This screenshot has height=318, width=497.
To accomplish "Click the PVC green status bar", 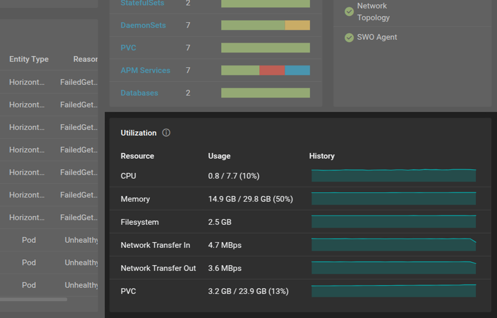I will click(265, 48).
